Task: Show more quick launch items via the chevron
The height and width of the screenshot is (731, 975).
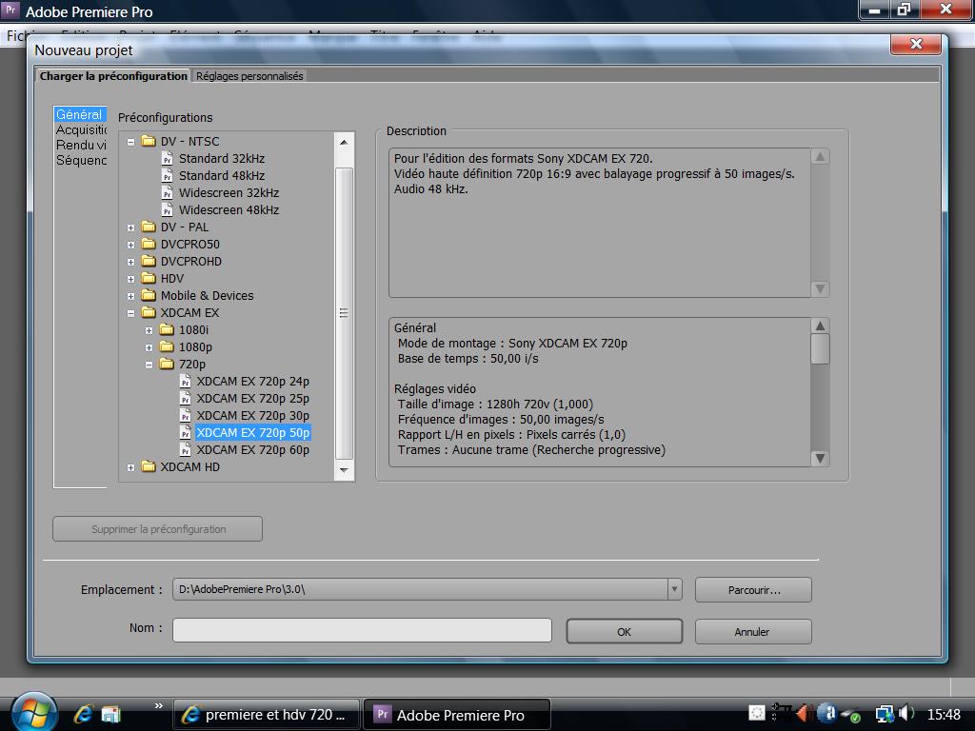Action: (159, 705)
